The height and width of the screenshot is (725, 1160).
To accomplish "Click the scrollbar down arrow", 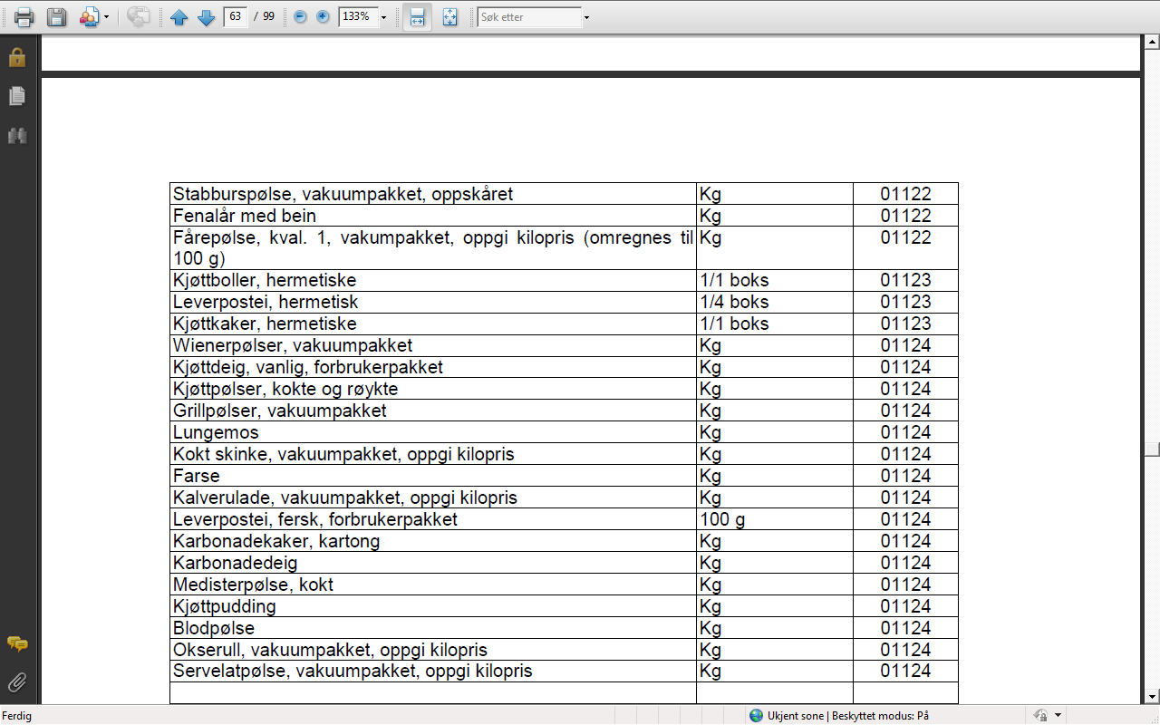I will point(1152,696).
